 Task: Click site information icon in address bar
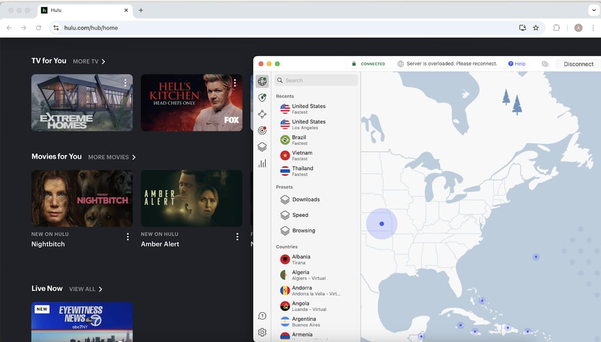click(x=56, y=28)
